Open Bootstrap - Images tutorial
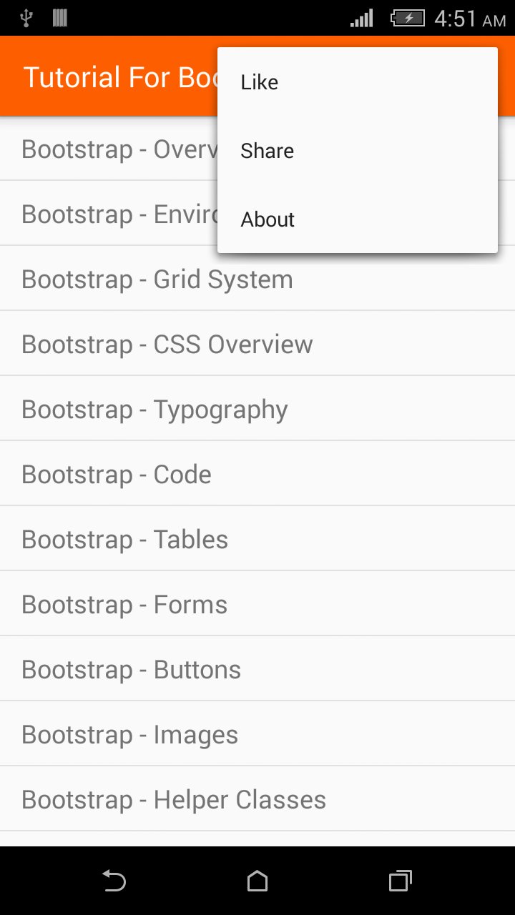 click(130, 735)
